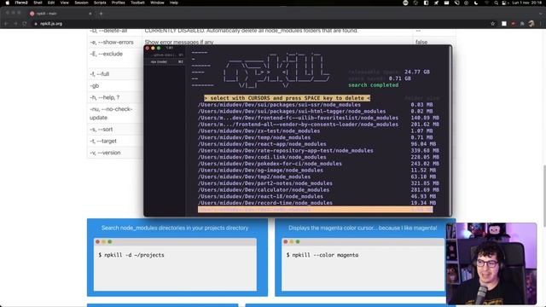Open the Spotify menu bar icon
546x307 pixels.
405,3
